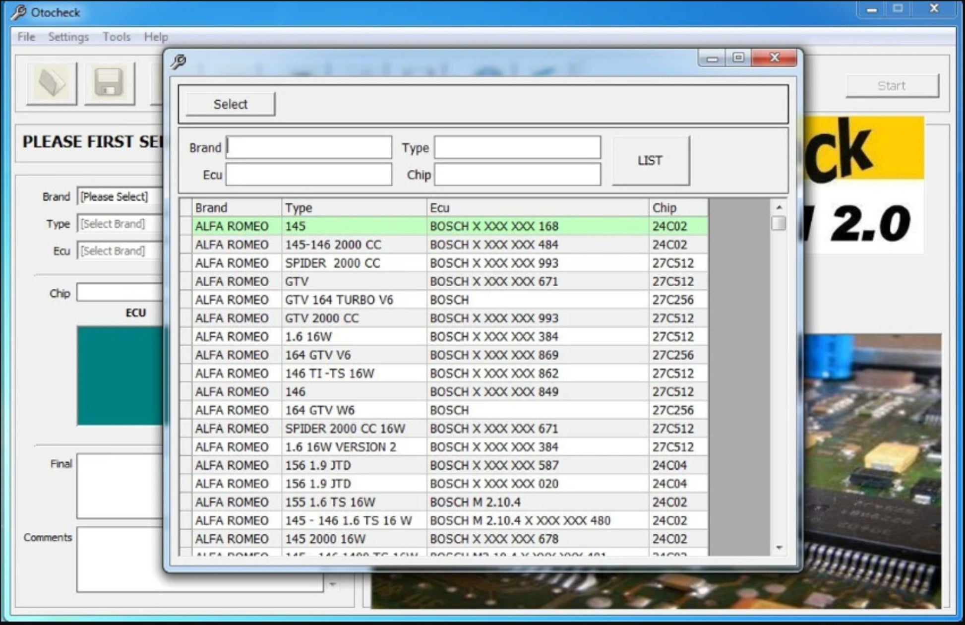Click the dialog's wrench title icon
The image size is (965, 625).
pos(179,62)
